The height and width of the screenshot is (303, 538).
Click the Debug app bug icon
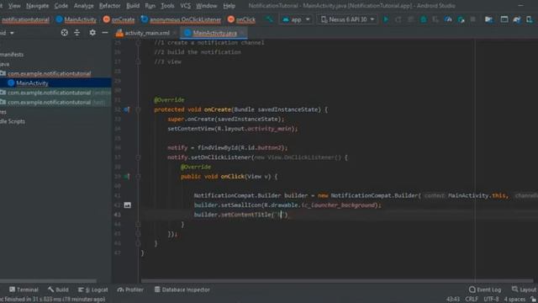pos(424,19)
